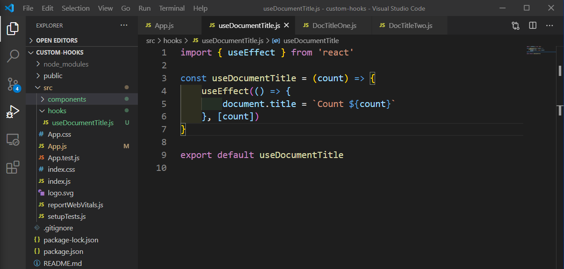Image resolution: width=564 pixels, height=269 pixels.
Task: Switch to the DocTitleTwo.js tab
Action: point(409,26)
